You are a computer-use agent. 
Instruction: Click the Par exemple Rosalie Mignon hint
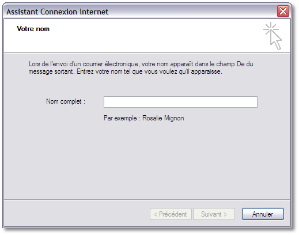(144, 118)
